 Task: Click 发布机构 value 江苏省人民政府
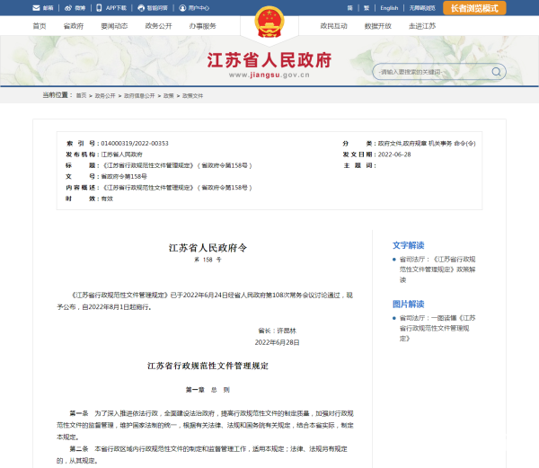tap(121, 155)
